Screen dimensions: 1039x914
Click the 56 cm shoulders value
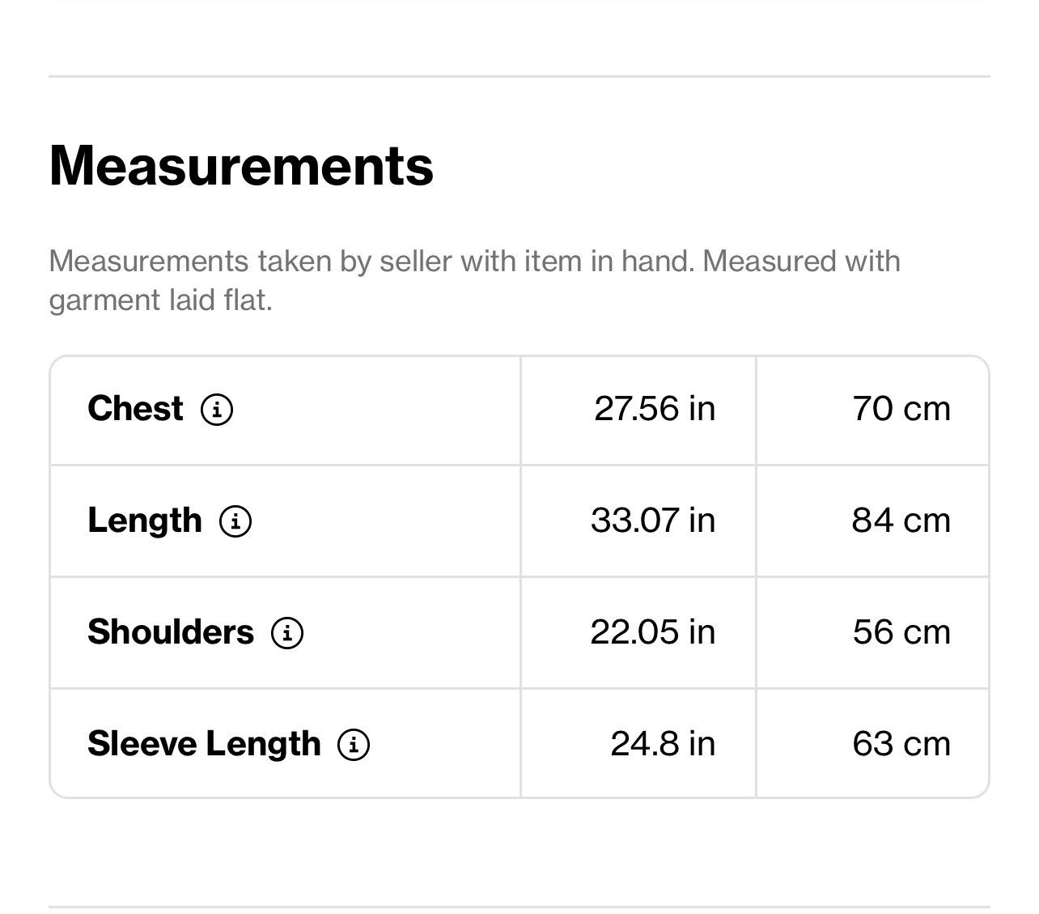coord(901,631)
